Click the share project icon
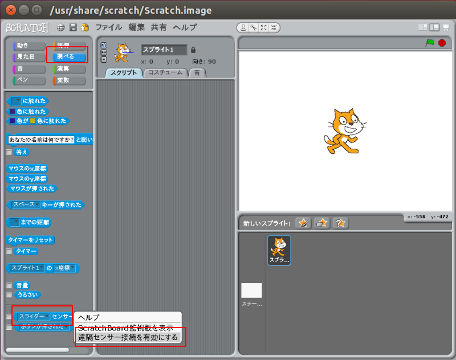The image size is (456, 360). (x=84, y=27)
